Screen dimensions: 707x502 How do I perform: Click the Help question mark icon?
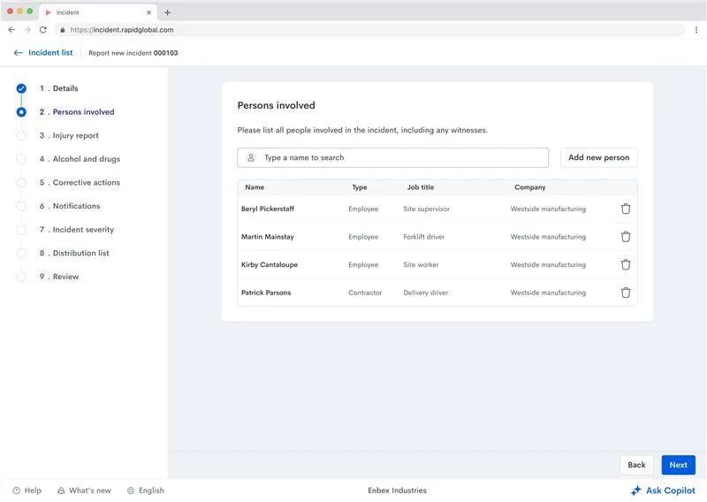[x=16, y=491]
